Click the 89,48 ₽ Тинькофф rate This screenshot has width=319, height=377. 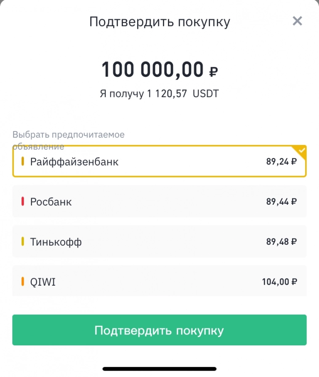281,242
